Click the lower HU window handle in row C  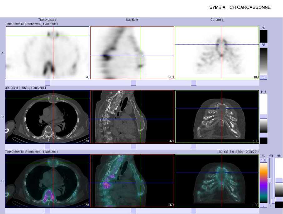coord(279,199)
